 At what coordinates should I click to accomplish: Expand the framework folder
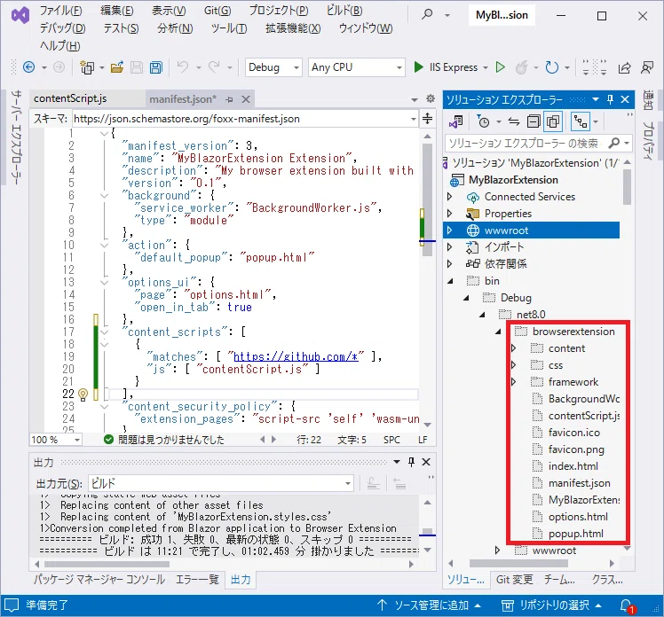point(514,382)
